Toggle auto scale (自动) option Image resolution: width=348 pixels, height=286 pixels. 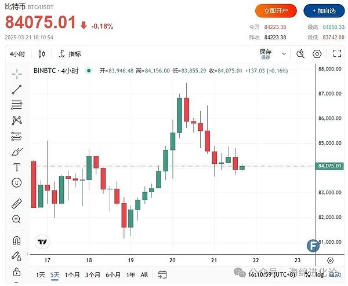pos(335,274)
